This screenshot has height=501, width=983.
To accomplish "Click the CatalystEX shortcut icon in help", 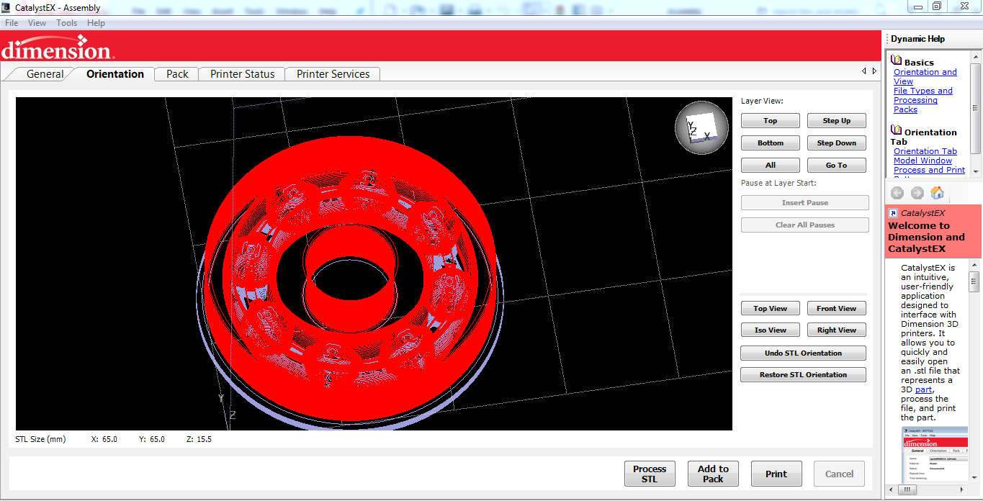I will tap(893, 213).
